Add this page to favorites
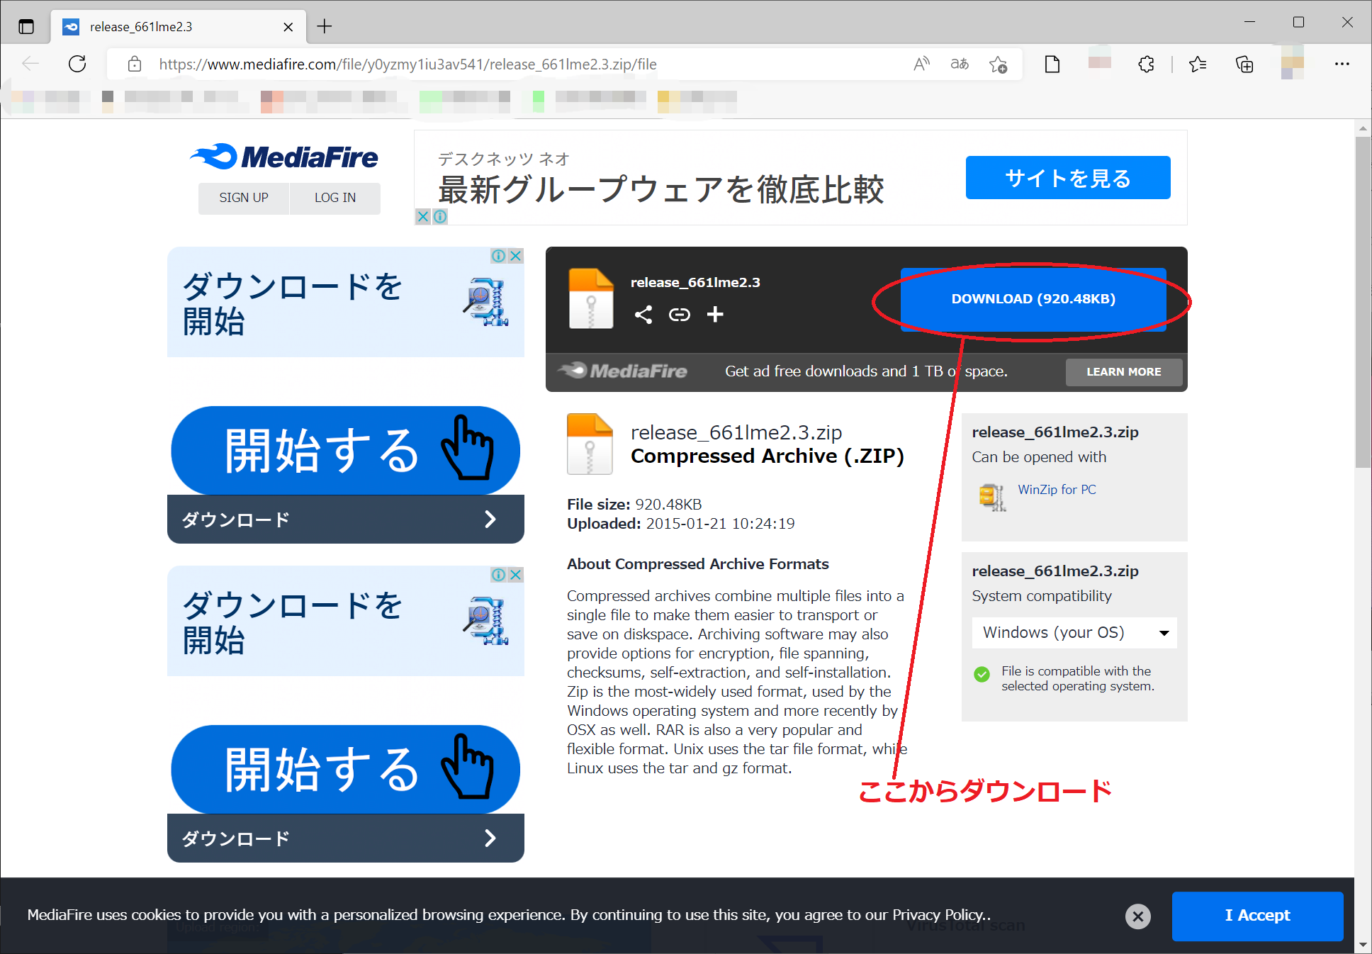1372x954 pixels. tap(999, 64)
